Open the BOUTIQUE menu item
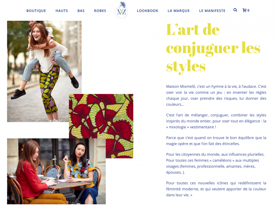275x215 pixels. point(36,11)
